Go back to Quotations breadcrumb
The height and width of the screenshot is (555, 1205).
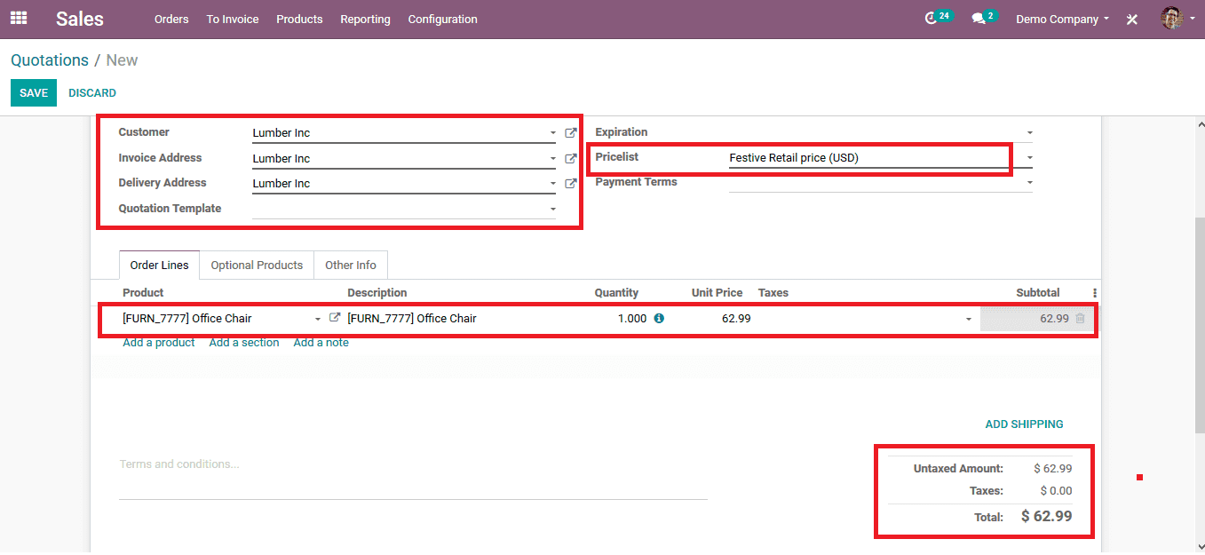click(50, 60)
